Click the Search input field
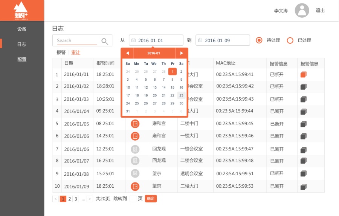This screenshot has width=339, height=216. click(x=77, y=40)
